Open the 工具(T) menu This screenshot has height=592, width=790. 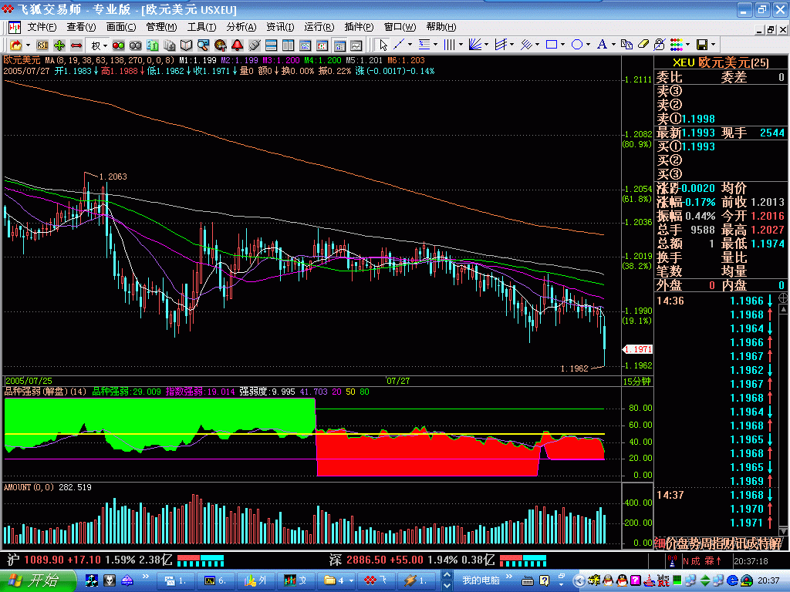coord(201,27)
